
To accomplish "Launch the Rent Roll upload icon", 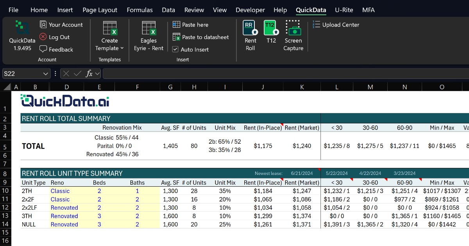I will pos(250,28).
